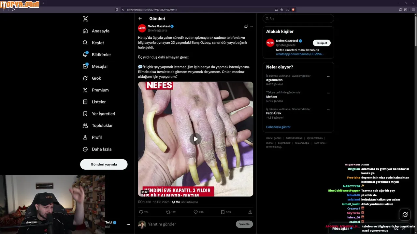The width and height of the screenshot is (417, 234).
Task: Play the video in the post
Action: (x=195, y=139)
